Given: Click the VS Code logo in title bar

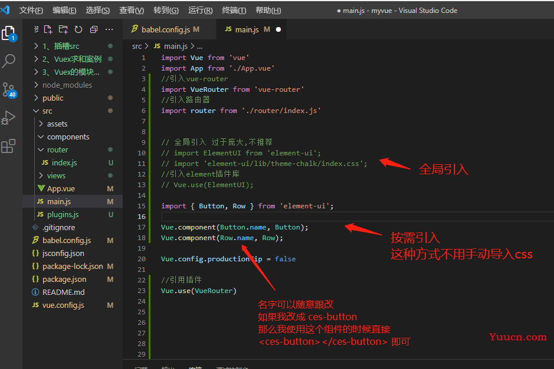Looking at the screenshot, I should tap(5, 10).
